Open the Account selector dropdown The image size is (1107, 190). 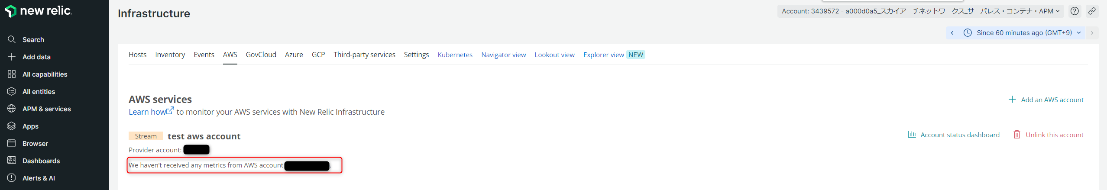(x=920, y=11)
